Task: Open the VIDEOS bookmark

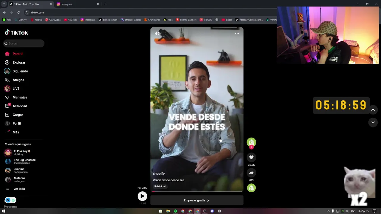Action: coord(206,20)
